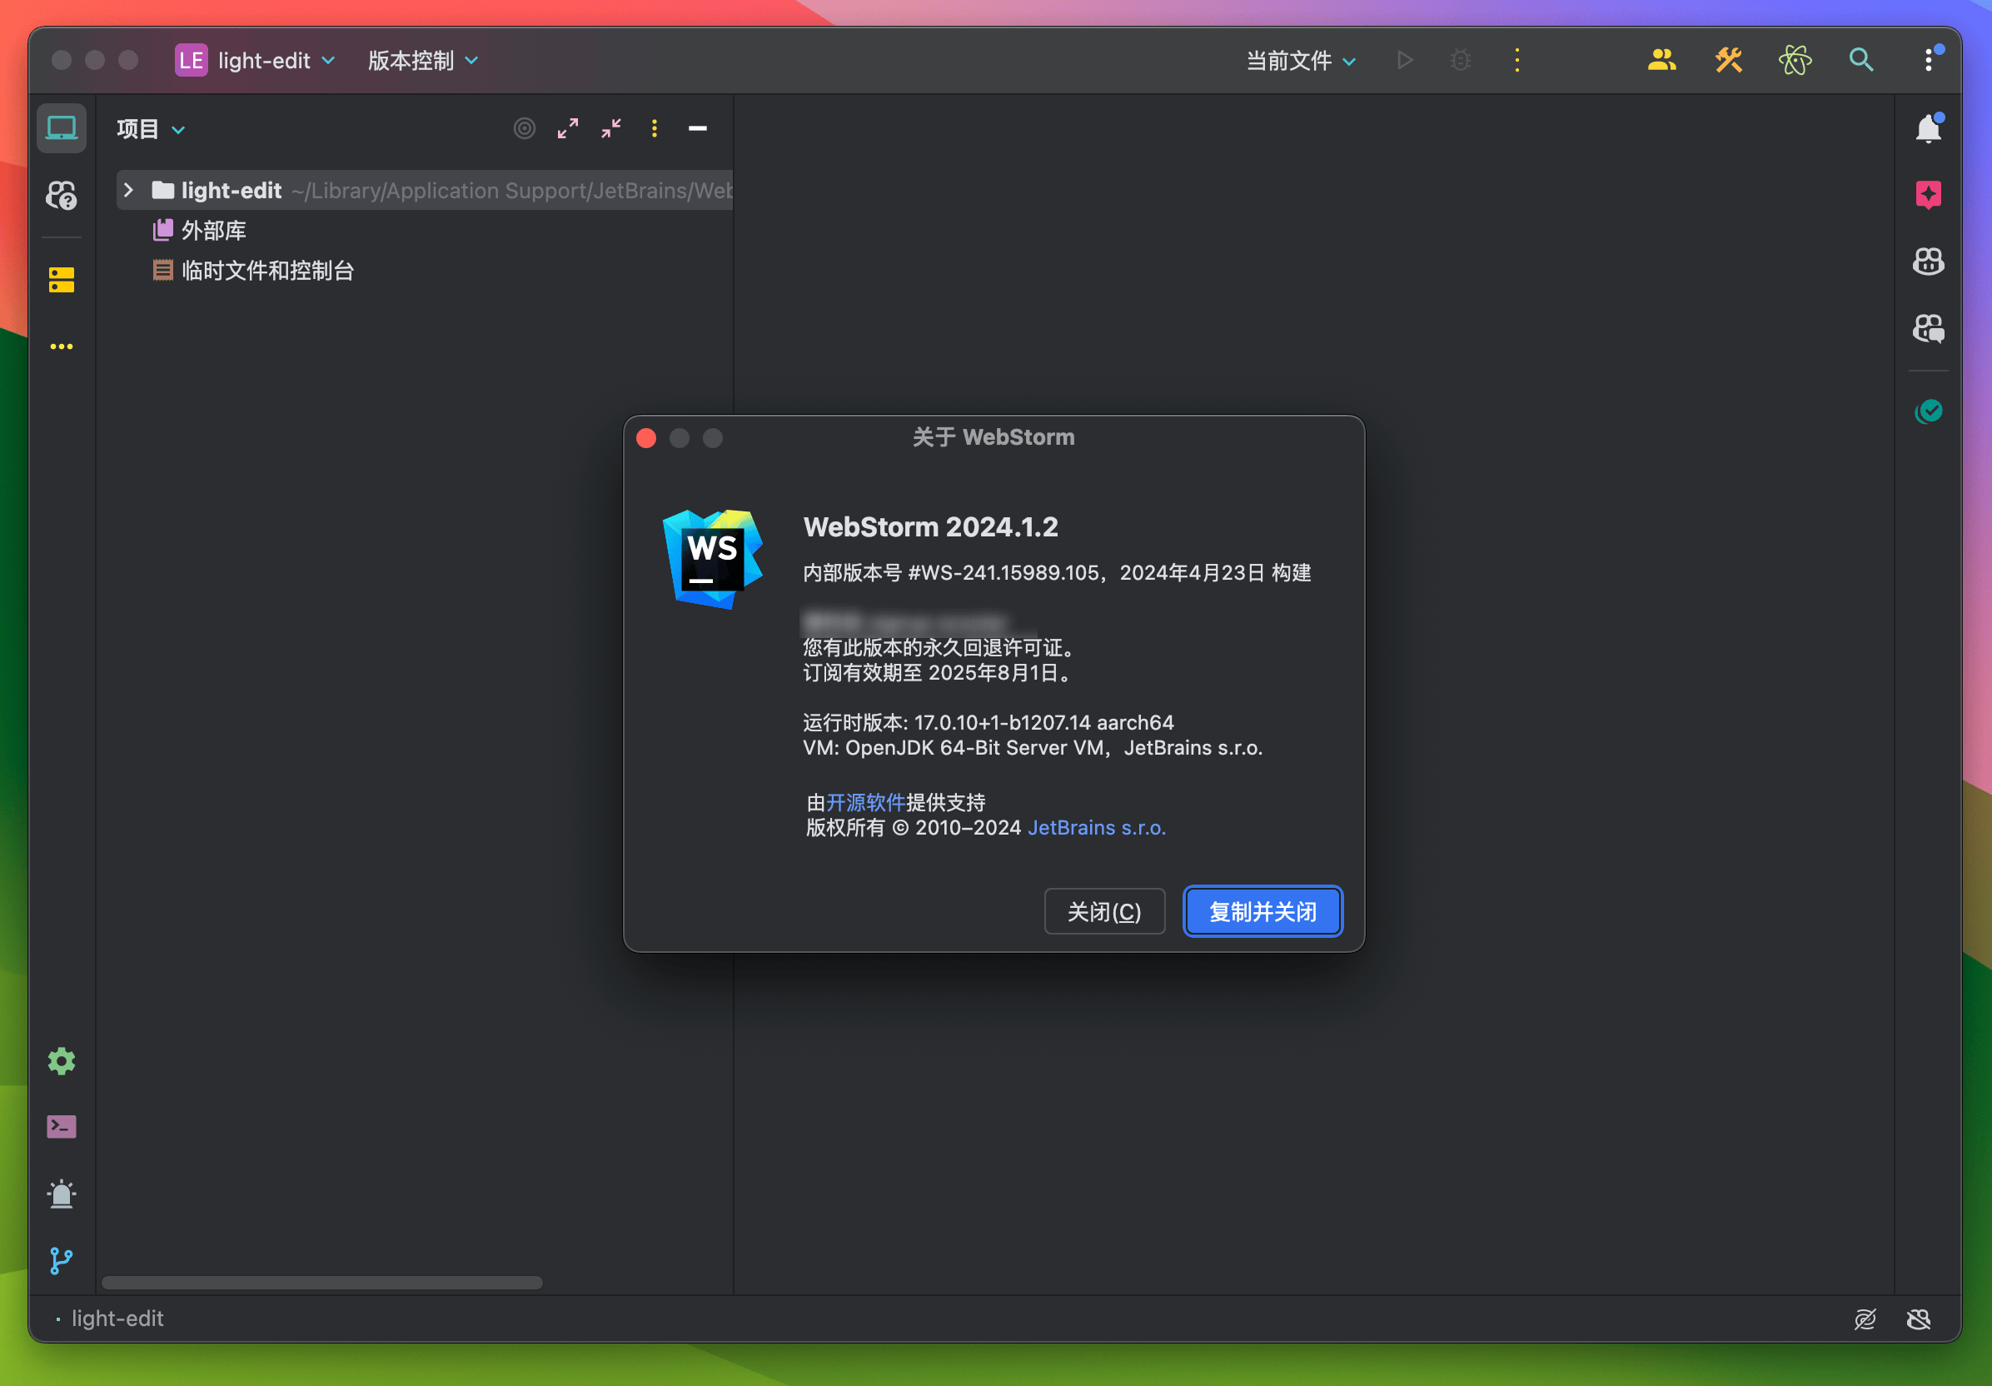The height and width of the screenshot is (1386, 1992).
Task: Open the Git tool window
Action: coord(61,1261)
